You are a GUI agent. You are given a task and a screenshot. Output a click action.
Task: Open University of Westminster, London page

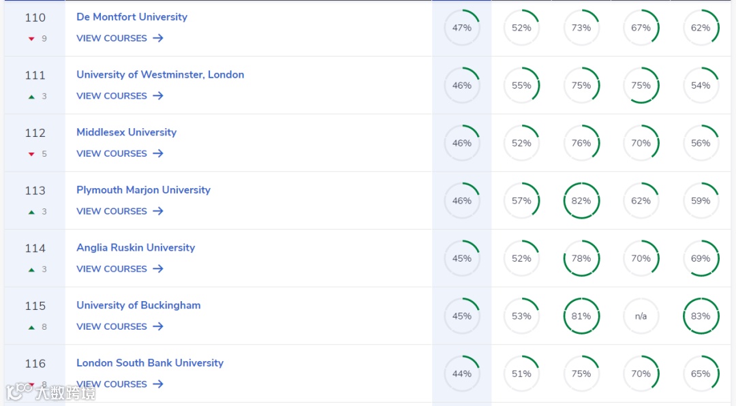(160, 75)
